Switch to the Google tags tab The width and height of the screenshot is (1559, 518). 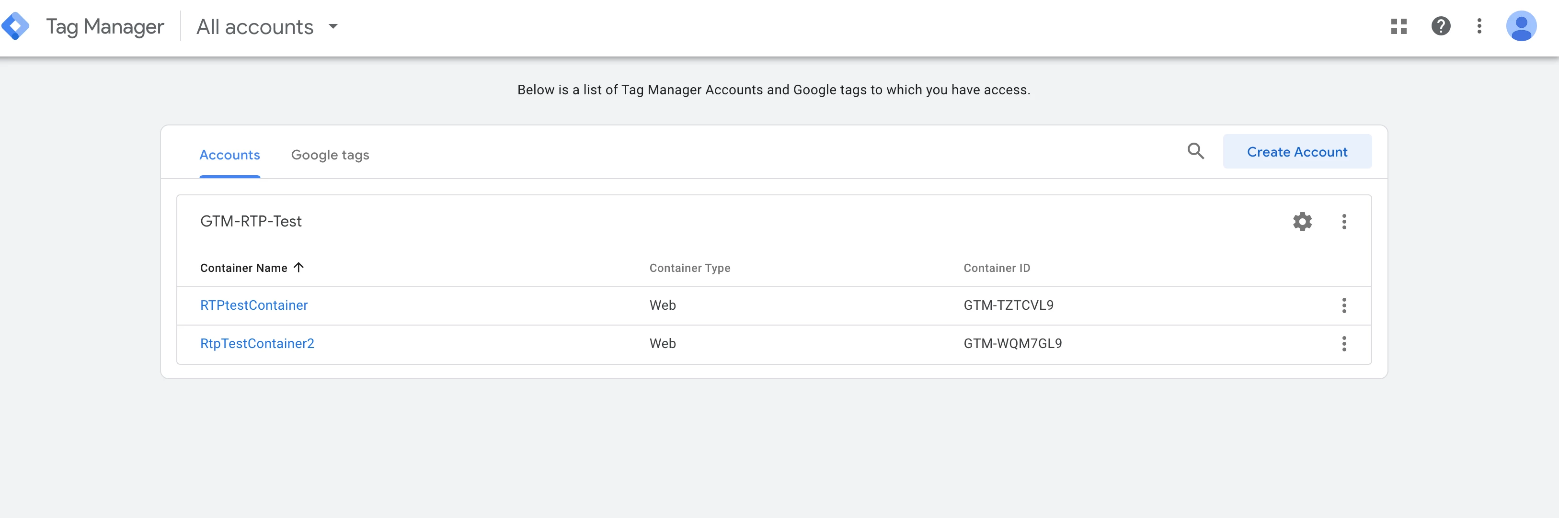pos(330,155)
